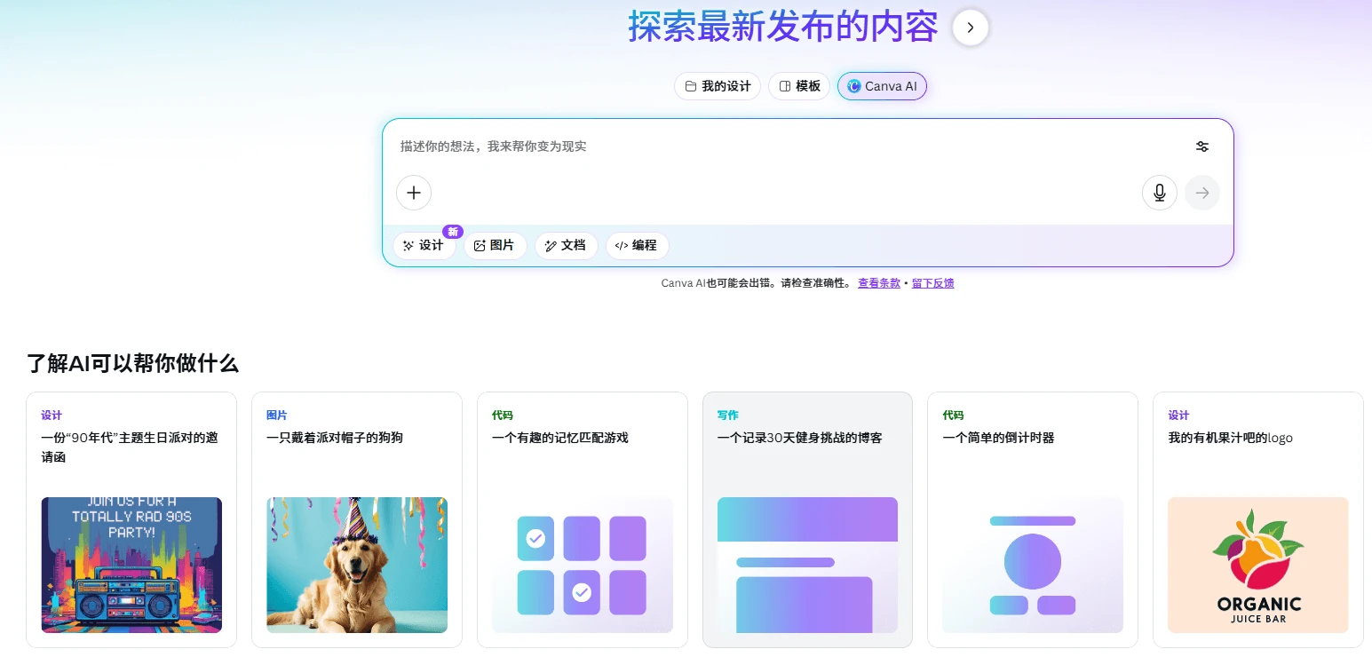
Task: Click the text 一个有趣的记忆匹配游戏
Action: pyautogui.click(x=560, y=438)
